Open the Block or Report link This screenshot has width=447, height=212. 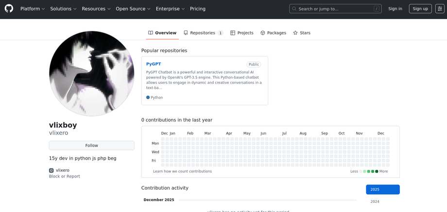[65, 177]
